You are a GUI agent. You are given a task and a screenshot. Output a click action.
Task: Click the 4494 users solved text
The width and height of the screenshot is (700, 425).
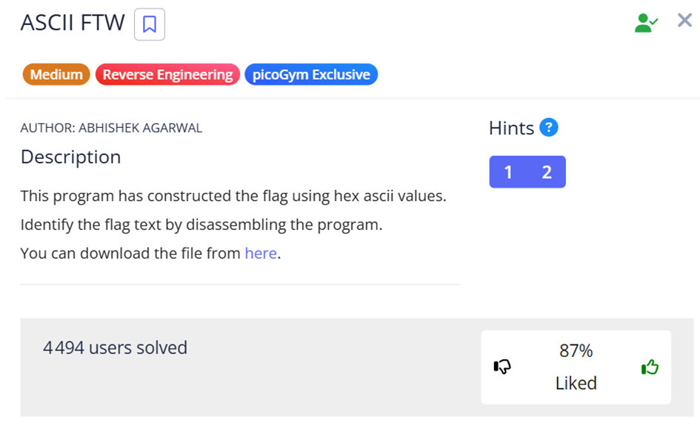(x=115, y=347)
